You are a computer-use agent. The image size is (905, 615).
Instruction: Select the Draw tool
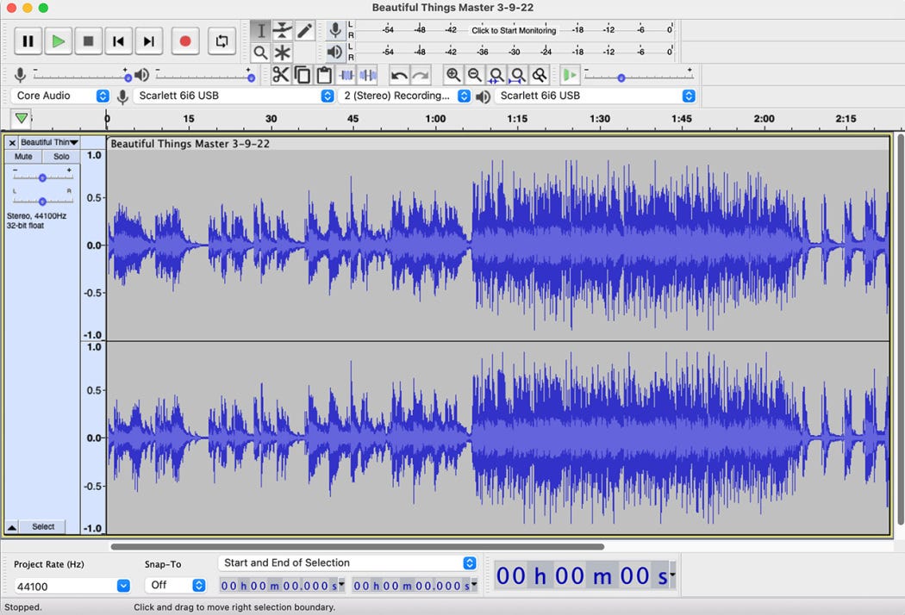coord(303,30)
